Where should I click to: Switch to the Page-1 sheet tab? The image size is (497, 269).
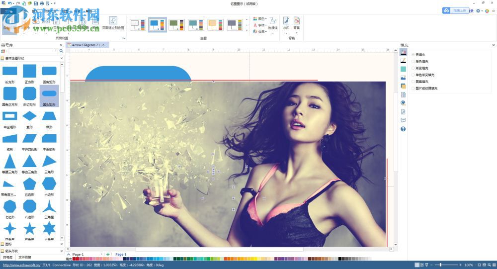121,255
